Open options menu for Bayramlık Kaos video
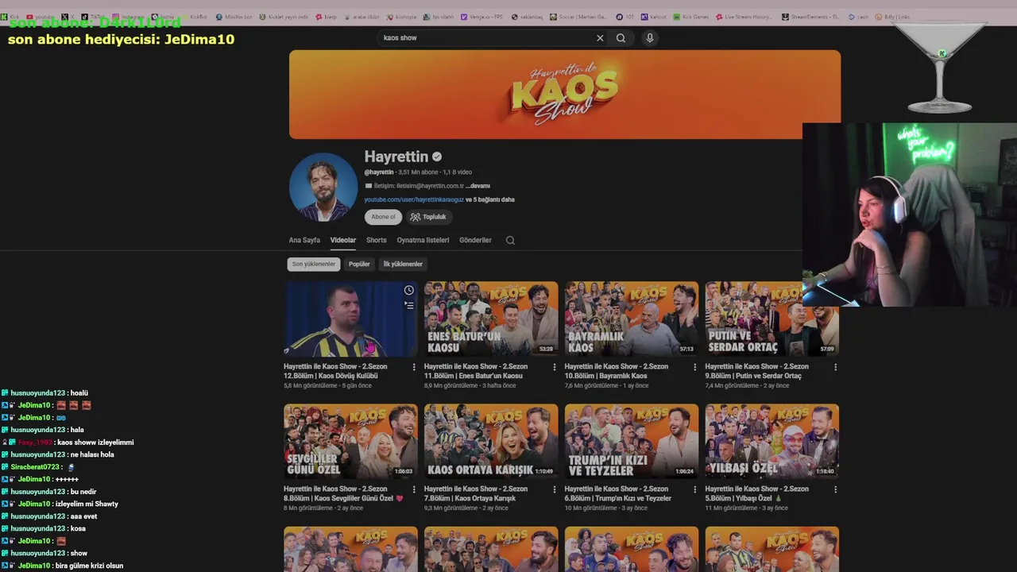 pyautogui.click(x=694, y=367)
